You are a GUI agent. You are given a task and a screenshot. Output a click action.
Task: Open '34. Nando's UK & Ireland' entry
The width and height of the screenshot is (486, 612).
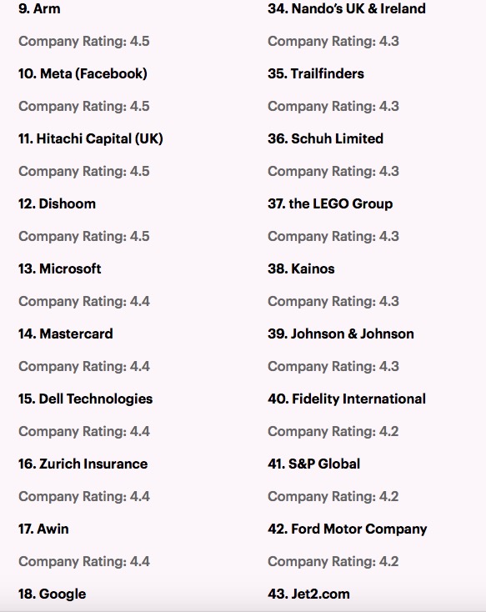coord(347,8)
